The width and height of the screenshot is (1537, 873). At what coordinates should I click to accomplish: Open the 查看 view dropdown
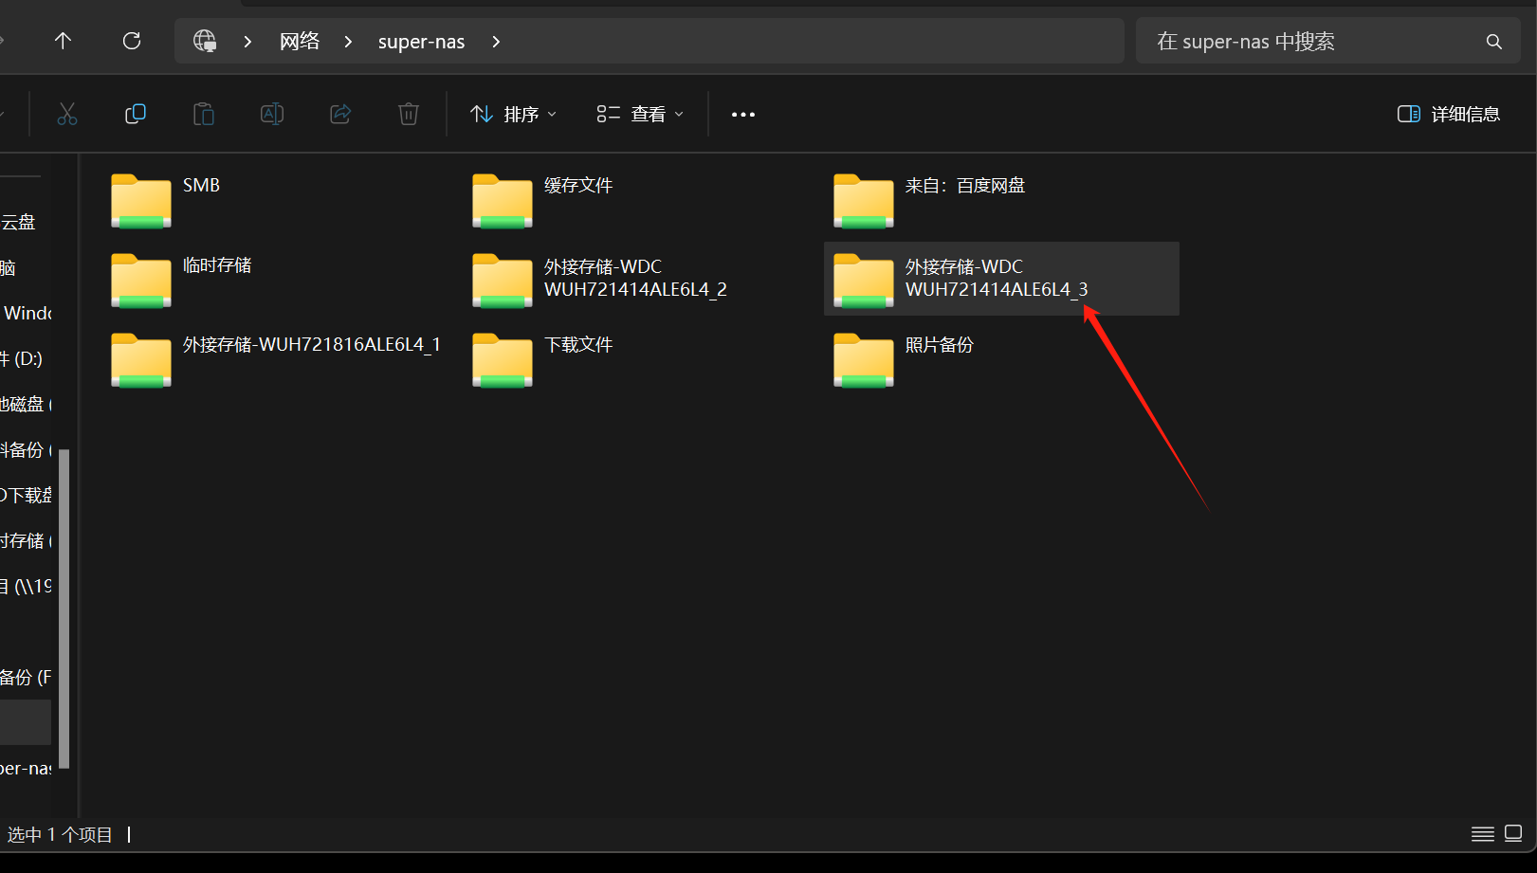click(x=640, y=115)
